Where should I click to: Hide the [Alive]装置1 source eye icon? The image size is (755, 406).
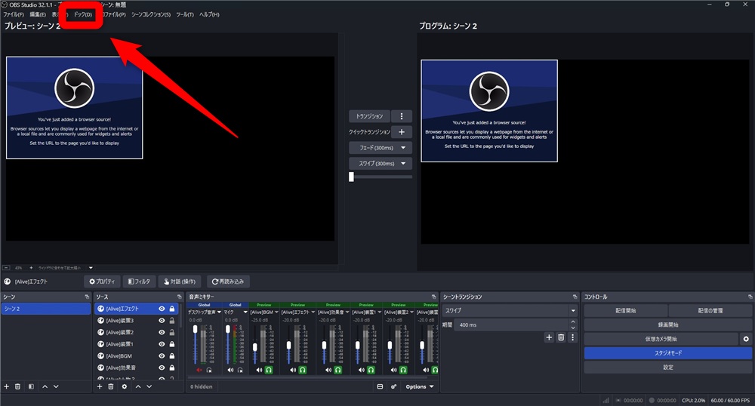tap(162, 344)
